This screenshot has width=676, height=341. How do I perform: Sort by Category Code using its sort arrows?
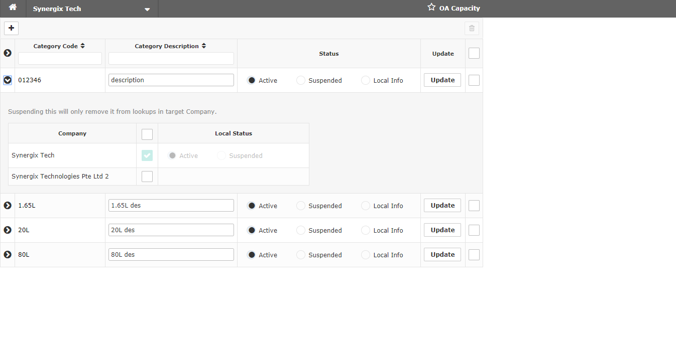[x=84, y=46]
